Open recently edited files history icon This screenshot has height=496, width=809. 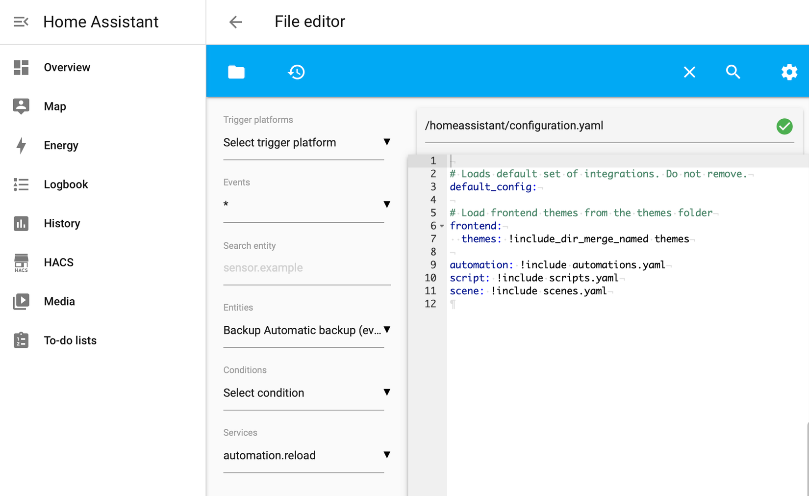coord(296,72)
